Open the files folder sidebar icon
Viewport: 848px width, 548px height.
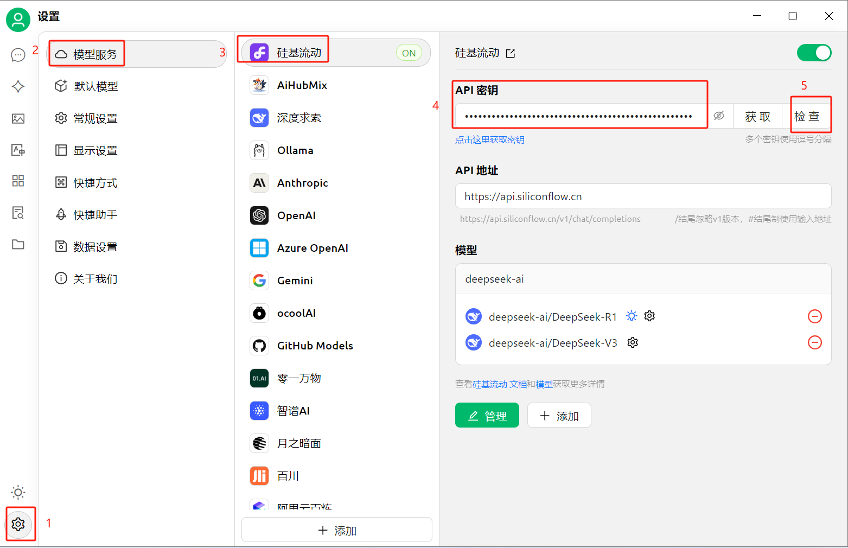[18, 244]
